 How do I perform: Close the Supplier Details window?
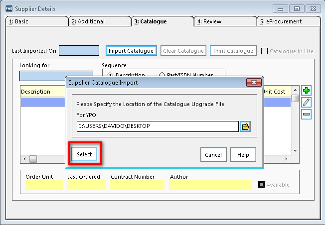tap(313, 9)
